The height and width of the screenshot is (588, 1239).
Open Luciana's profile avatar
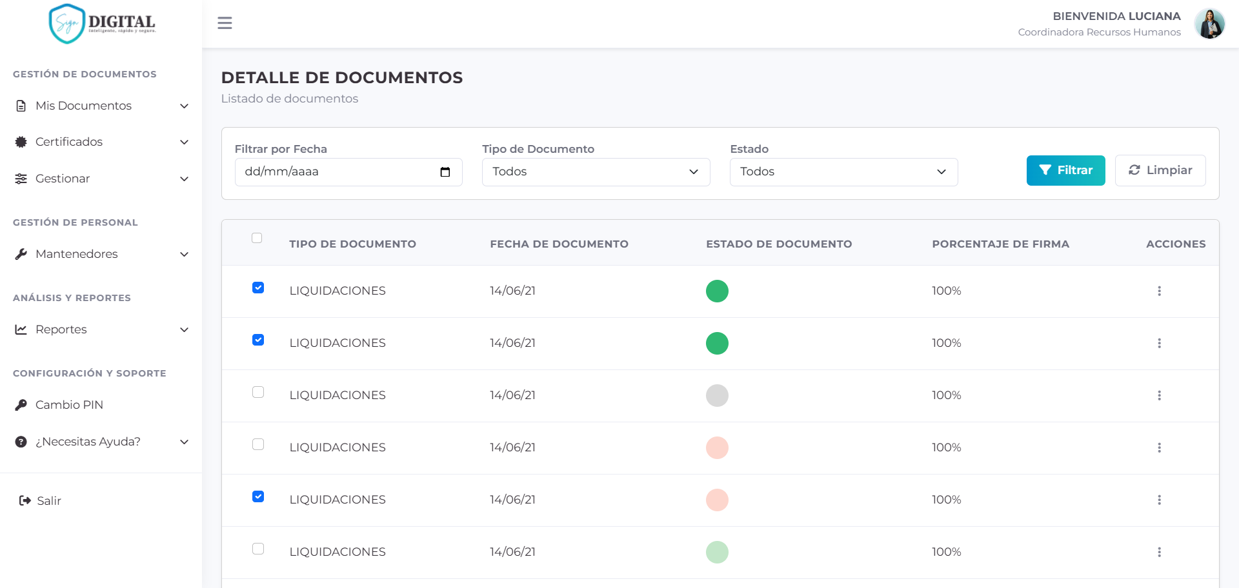(1209, 24)
